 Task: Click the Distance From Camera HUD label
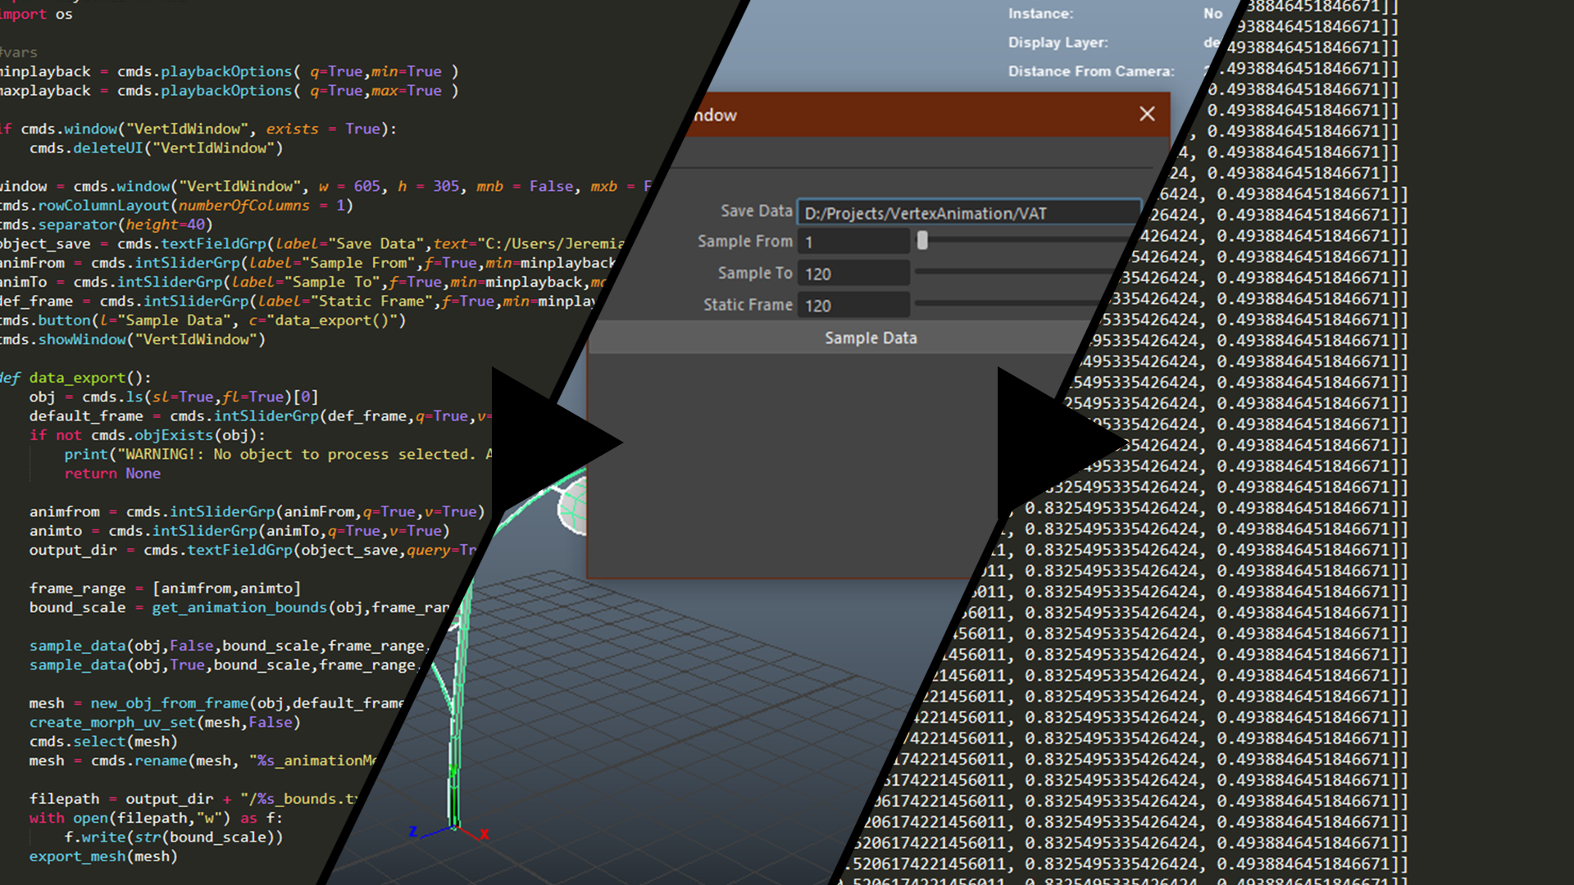pyautogui.click(x=1090, y=71)
